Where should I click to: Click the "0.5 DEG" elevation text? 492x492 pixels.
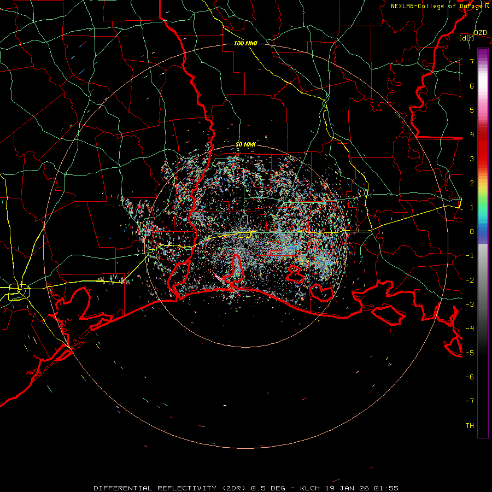tap(268, 488)
